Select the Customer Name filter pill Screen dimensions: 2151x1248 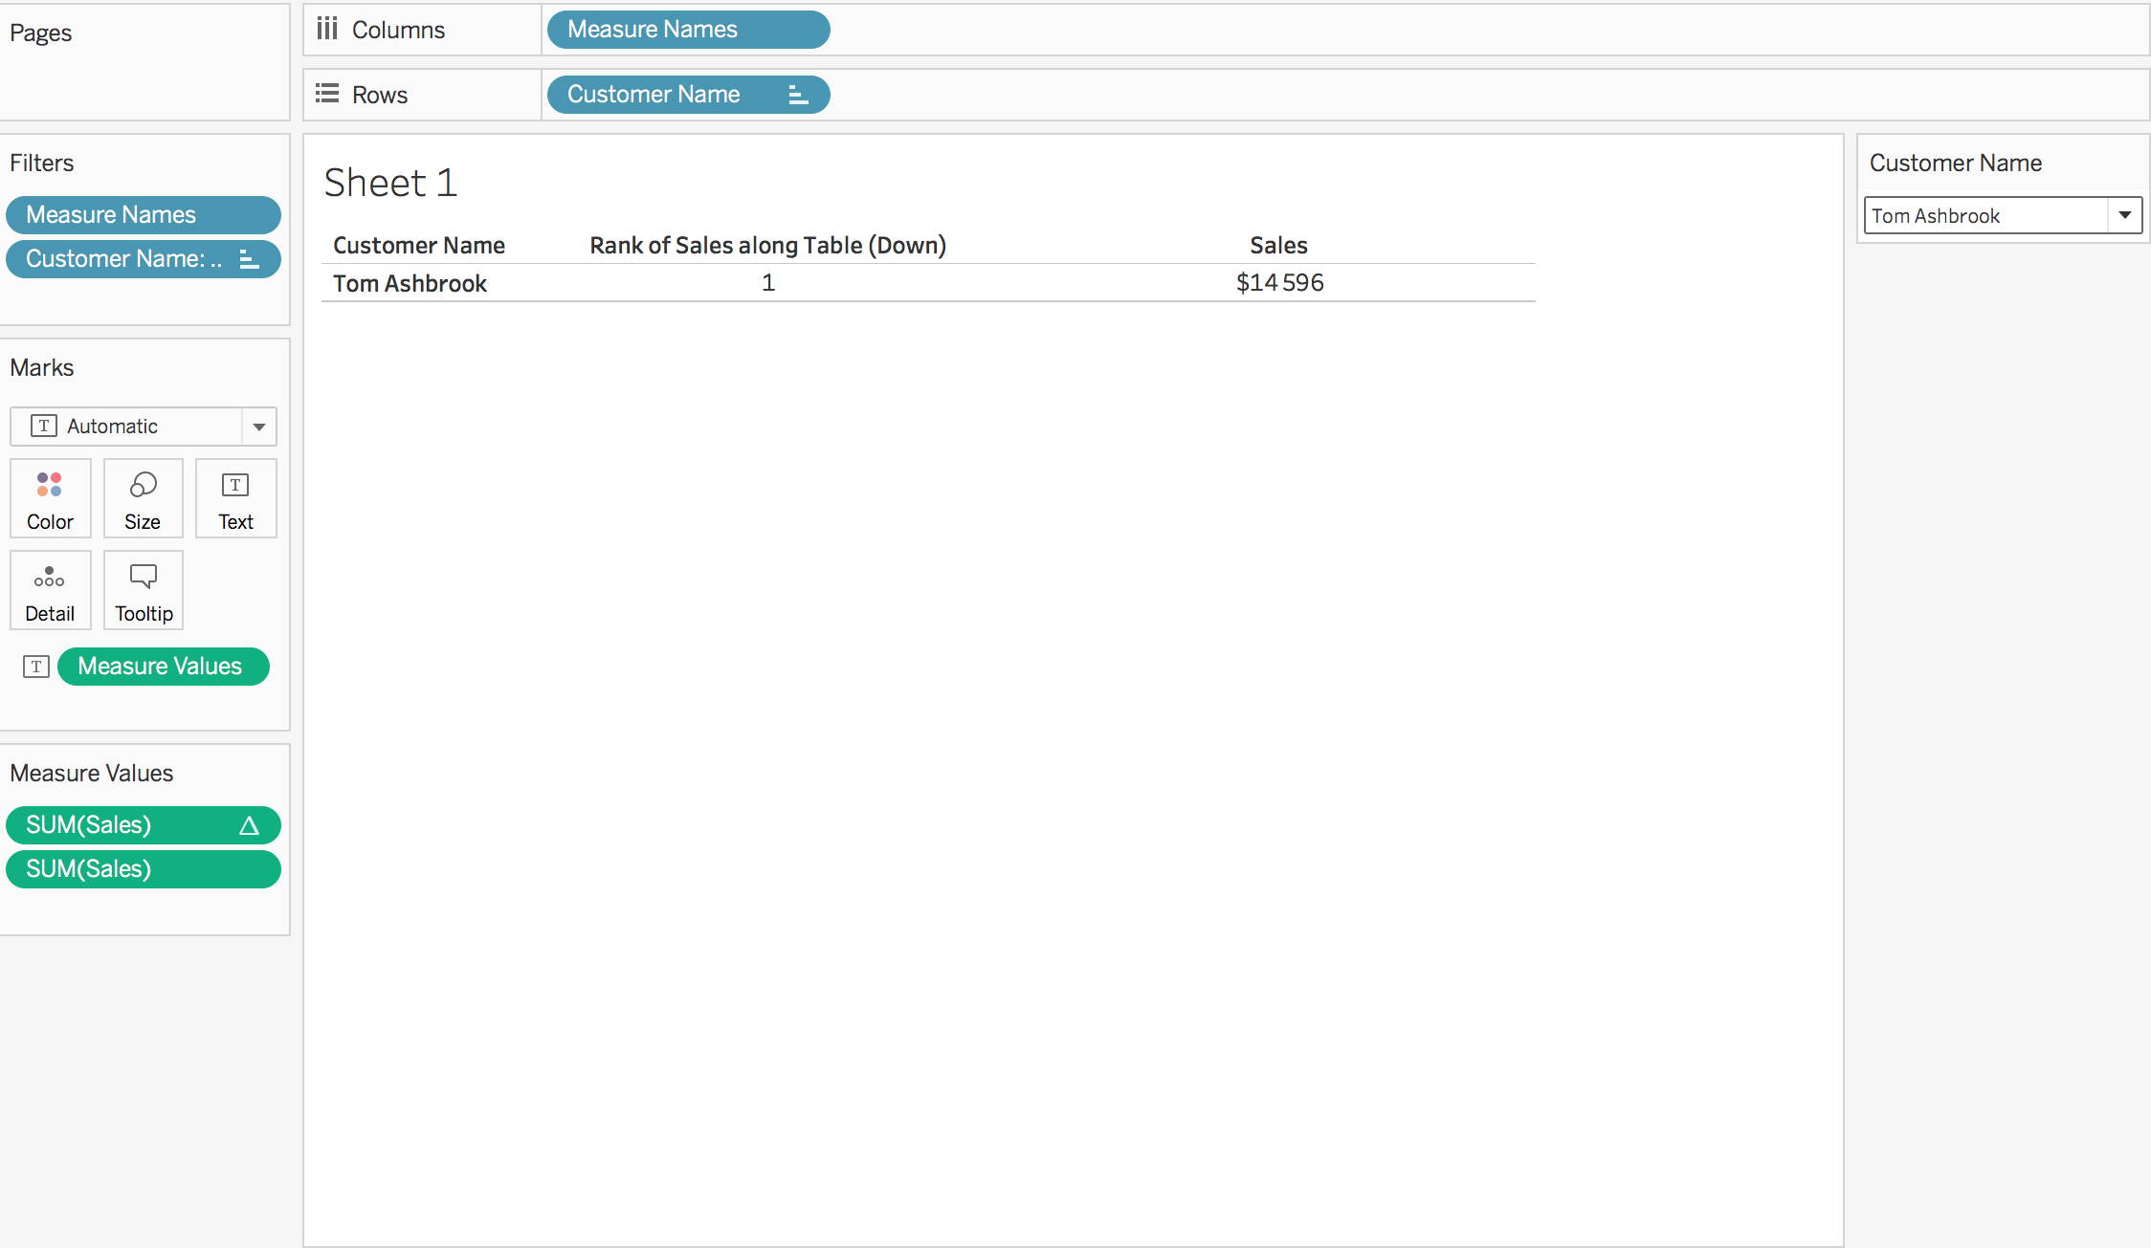click(124, 259)
